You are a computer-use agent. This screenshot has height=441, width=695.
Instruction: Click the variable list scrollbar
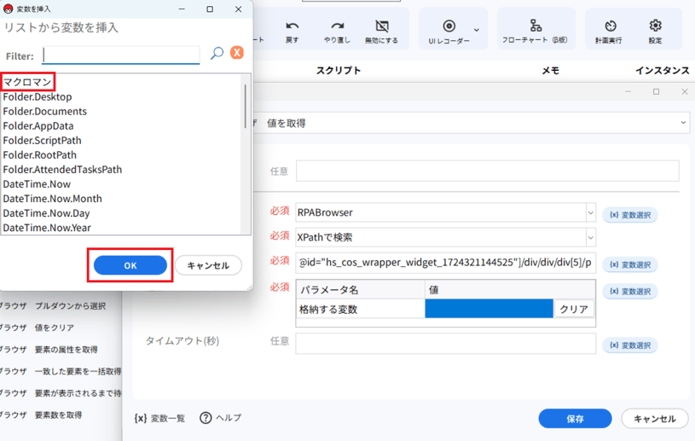pos(245,107)
